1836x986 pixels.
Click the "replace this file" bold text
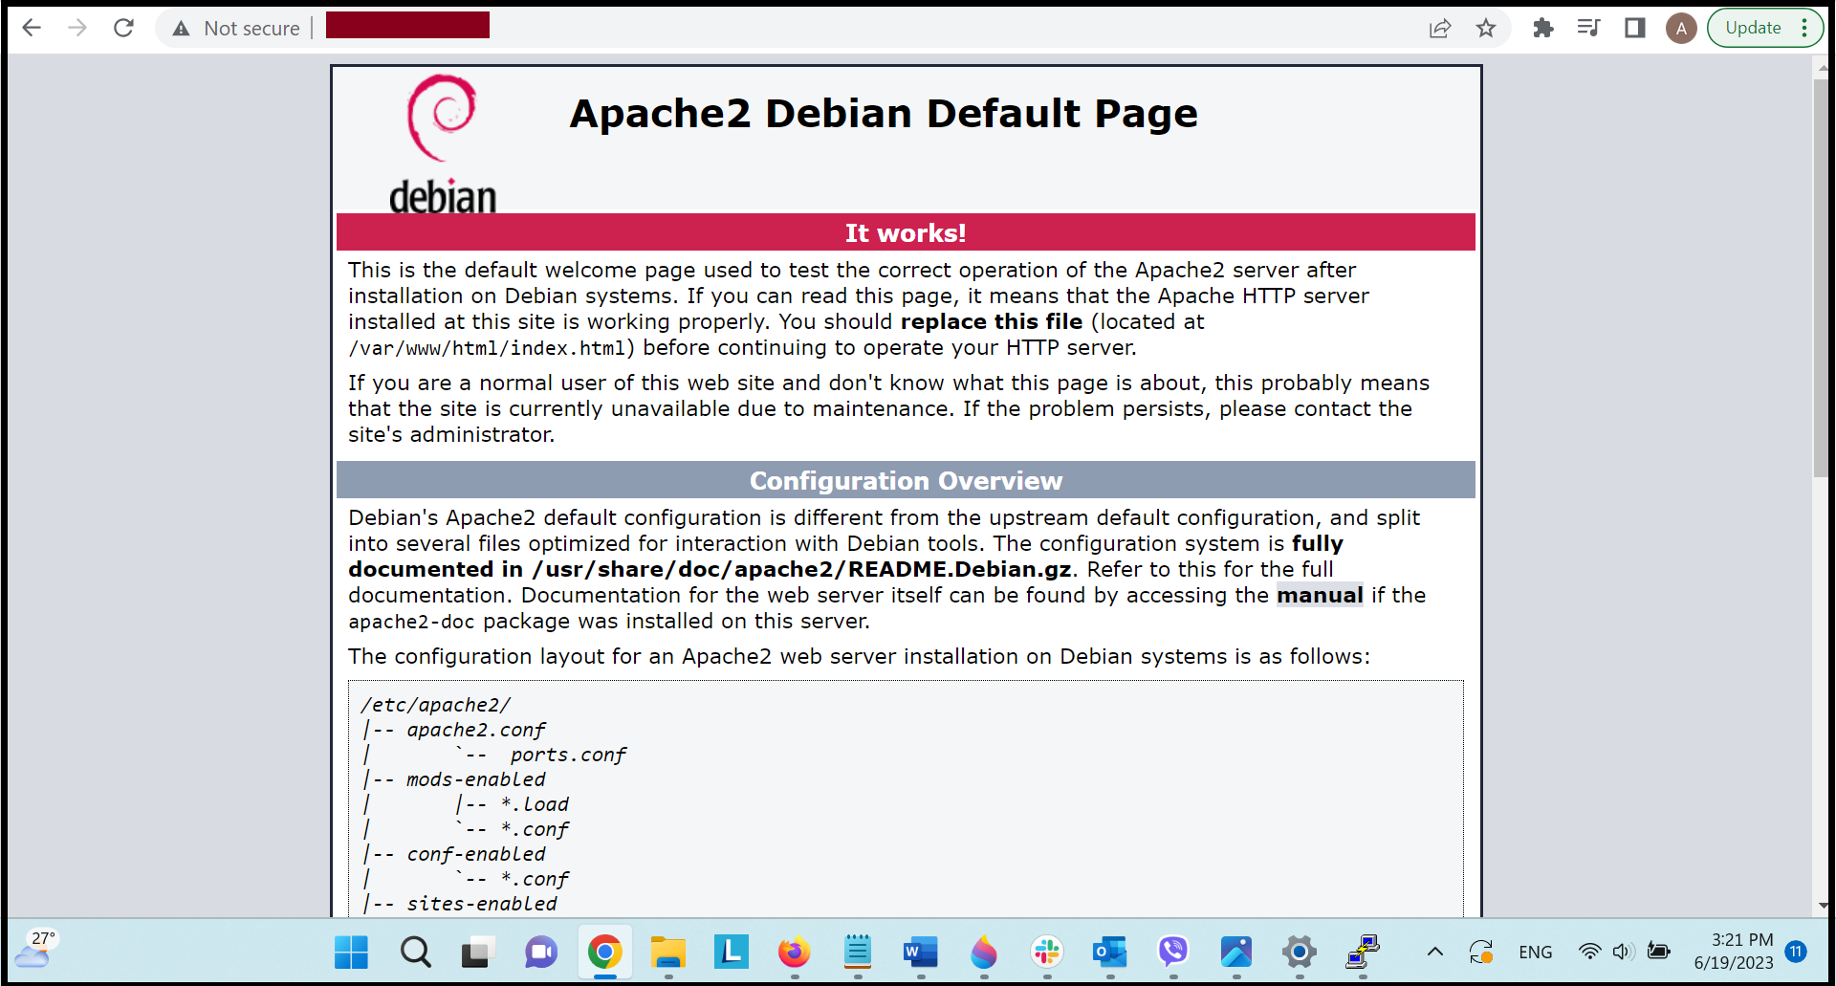991,321
